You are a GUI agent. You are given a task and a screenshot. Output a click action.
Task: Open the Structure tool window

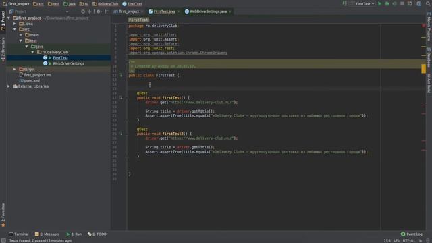[x=3, y=50]
